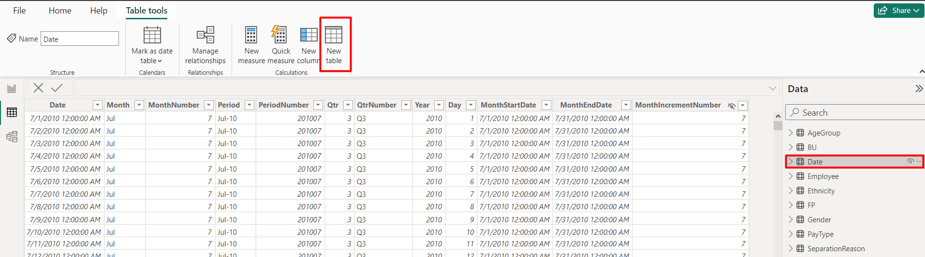Open the Home ribbon tab

60,11
